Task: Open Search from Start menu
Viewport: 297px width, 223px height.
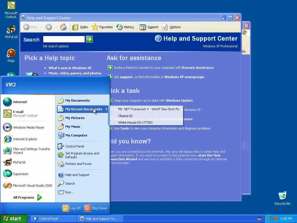Action: pos(82,184)
